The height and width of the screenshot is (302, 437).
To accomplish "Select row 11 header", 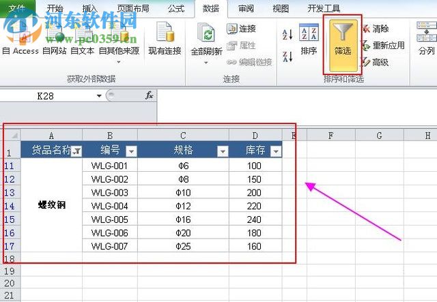I will tap(10, 166).
